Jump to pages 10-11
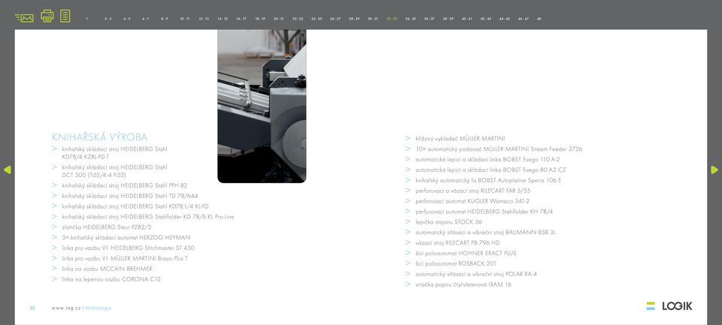722x325 pixels. (x=185, y=19)
